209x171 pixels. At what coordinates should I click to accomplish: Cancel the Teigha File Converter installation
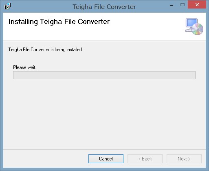106,159
